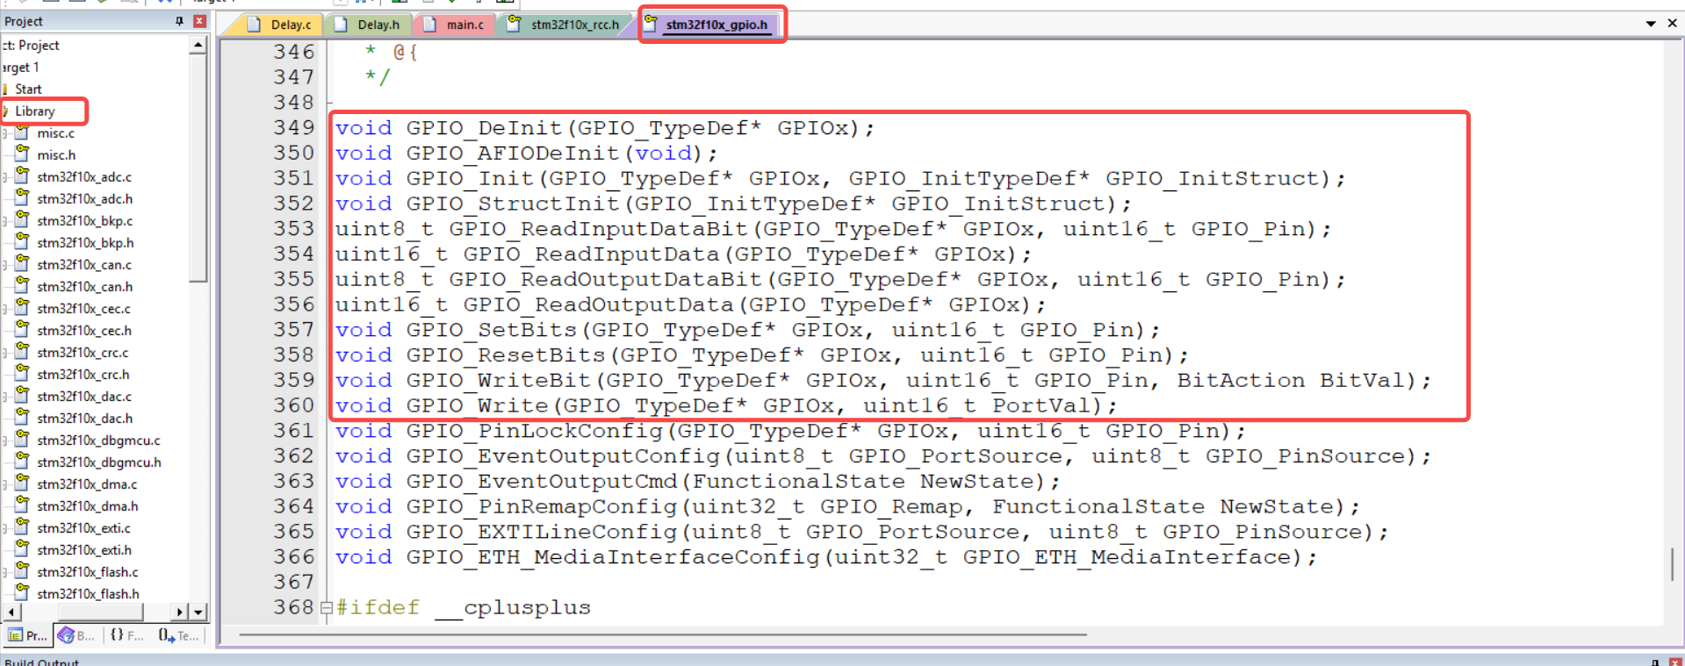Click the project tree scroll-left arrow
1685x666 pixels.
pos(10,612)
